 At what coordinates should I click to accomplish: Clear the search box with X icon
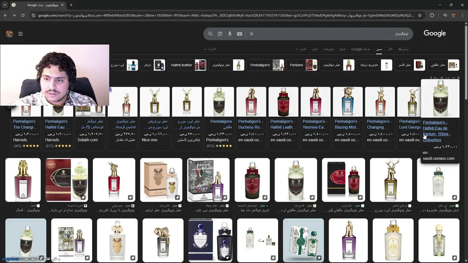[x=252, y=34]
